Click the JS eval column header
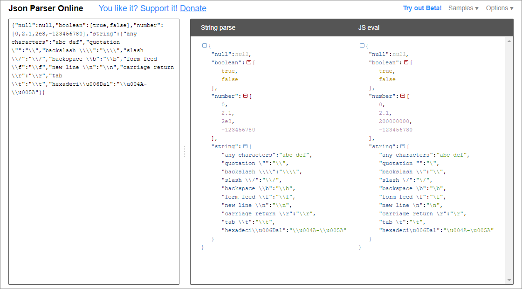 (369, 28)
